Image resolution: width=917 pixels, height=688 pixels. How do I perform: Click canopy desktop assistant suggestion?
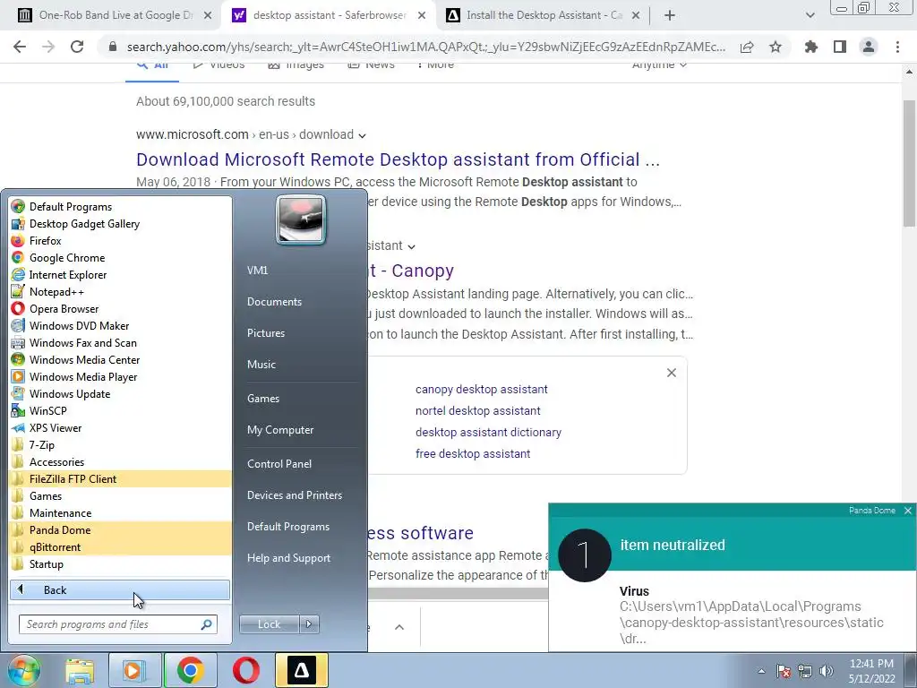coord(481,389)
